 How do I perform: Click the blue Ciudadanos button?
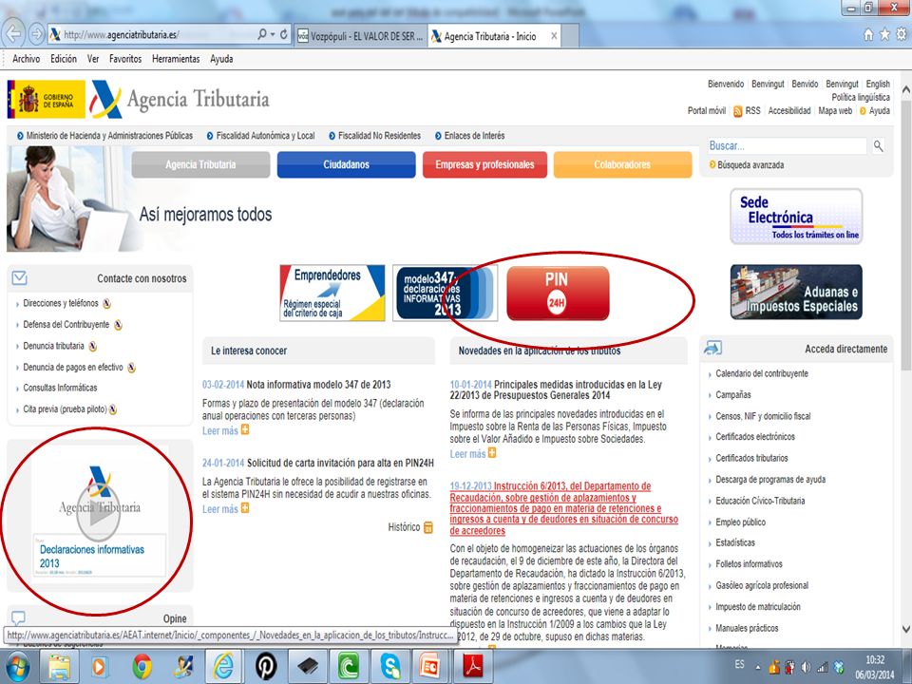pyautogui.click(x=346, y=164)
